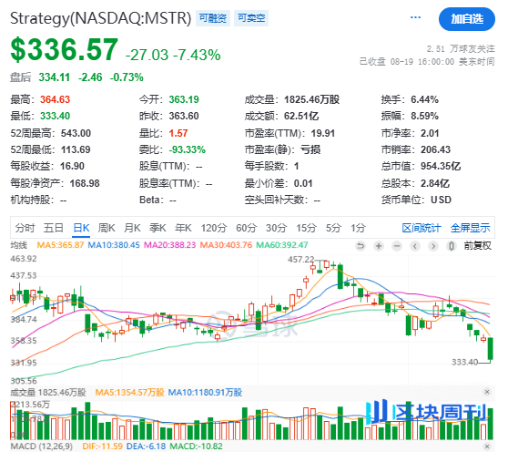Click the 每股净资产 value 168.98

click(85, 183)
